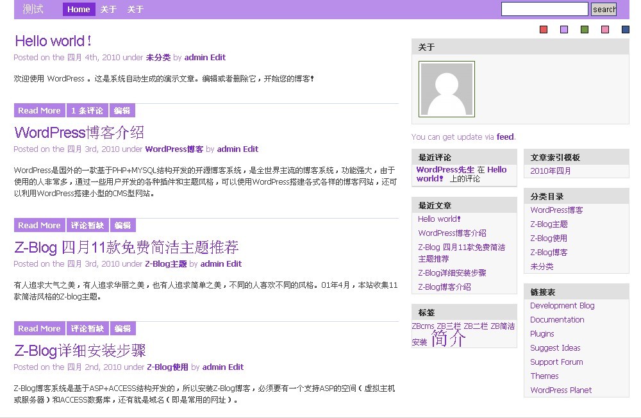
Task: Select the green theme color swatch
Action: [x=584, y=29]
